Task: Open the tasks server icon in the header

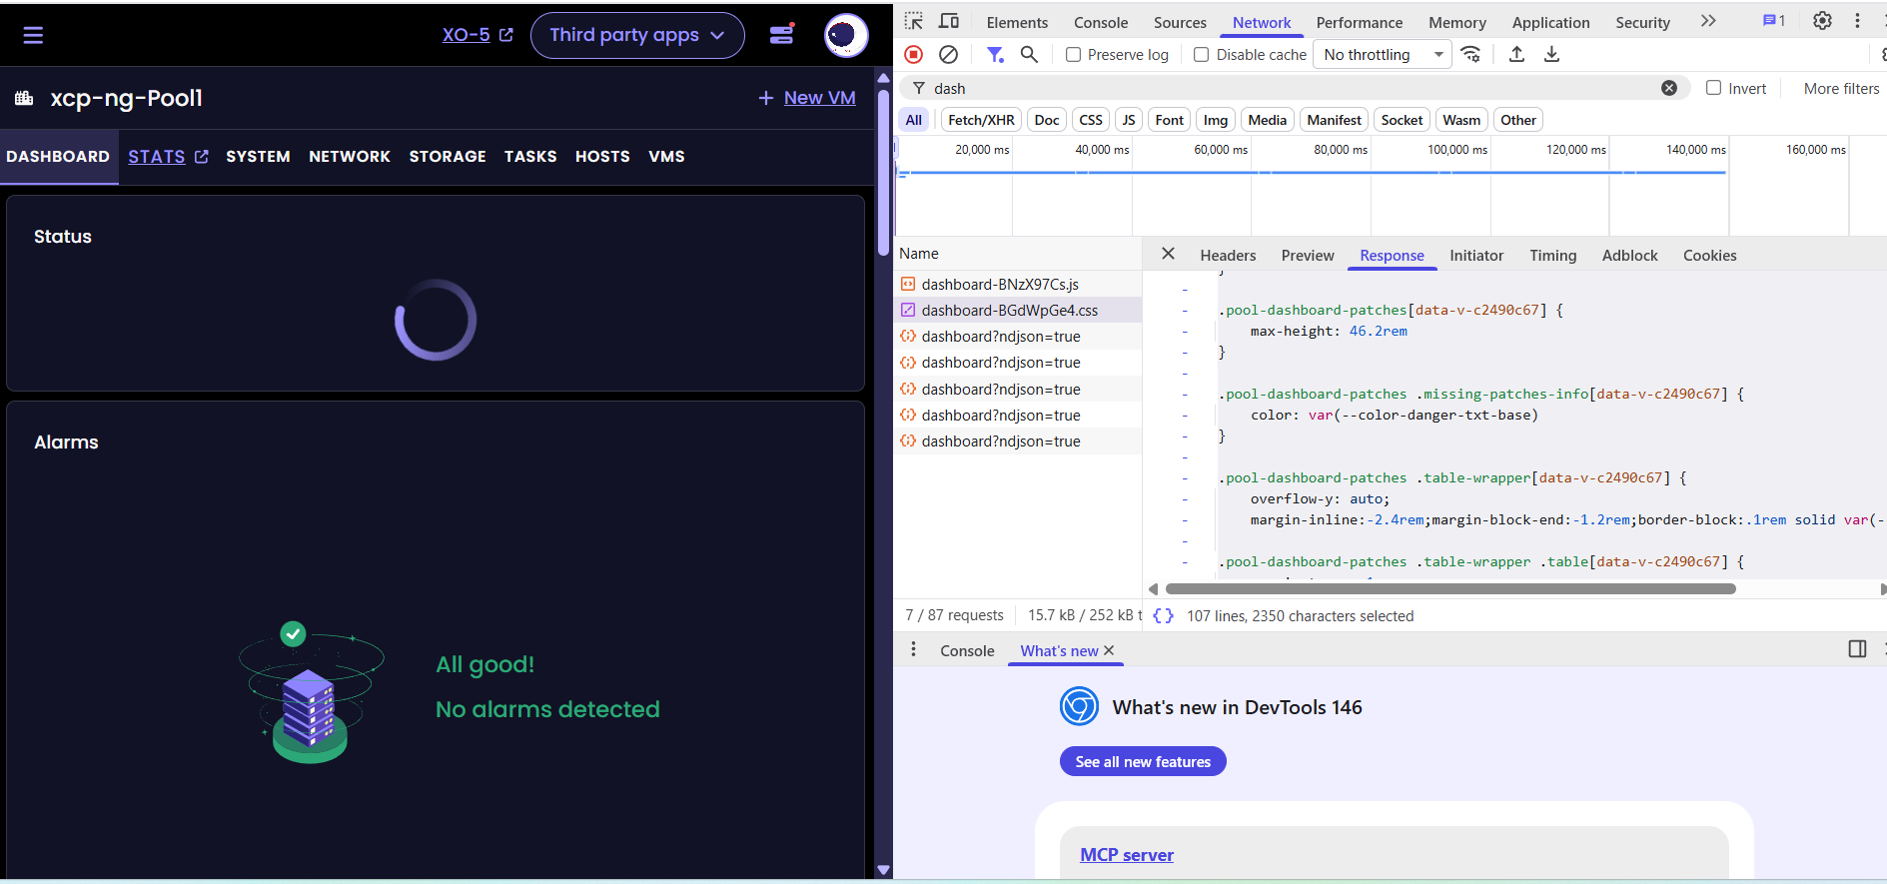Action: [782, 35]
